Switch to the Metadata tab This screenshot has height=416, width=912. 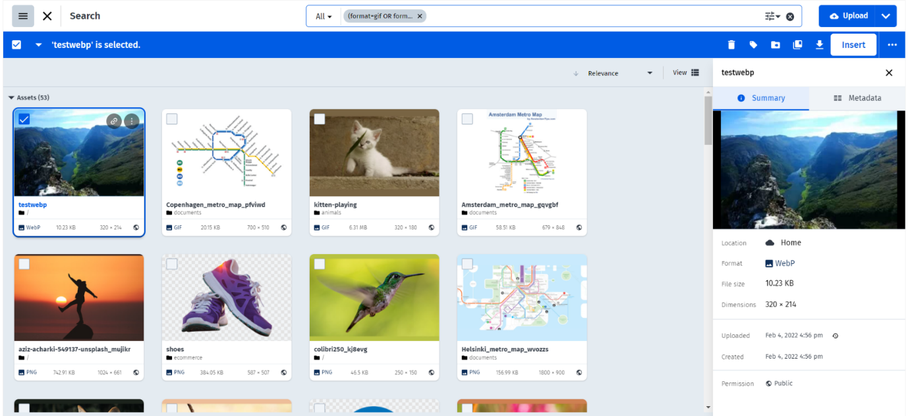pos(857,98)
